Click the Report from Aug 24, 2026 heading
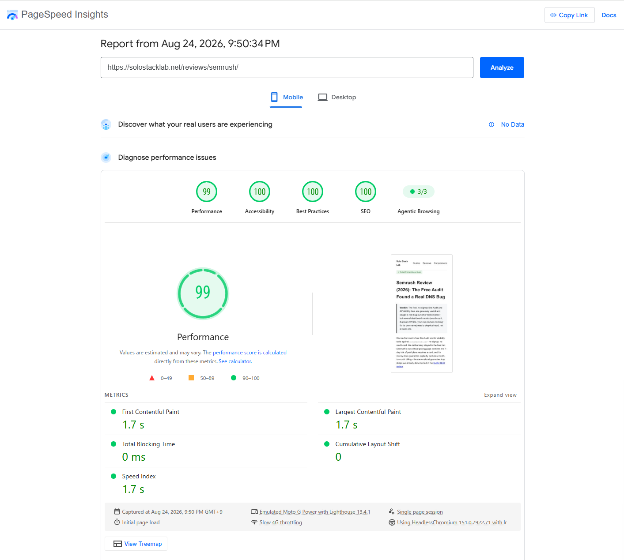This screenshot has width=624, height=560. (190, 44)
